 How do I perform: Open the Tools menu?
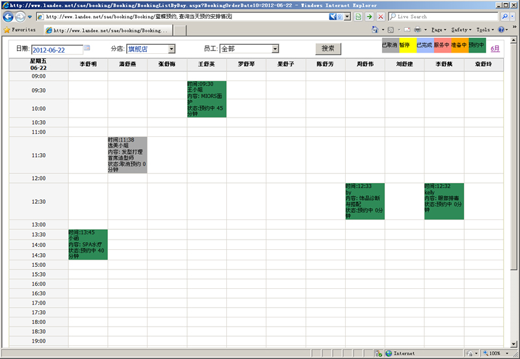[x=484, y=30]
